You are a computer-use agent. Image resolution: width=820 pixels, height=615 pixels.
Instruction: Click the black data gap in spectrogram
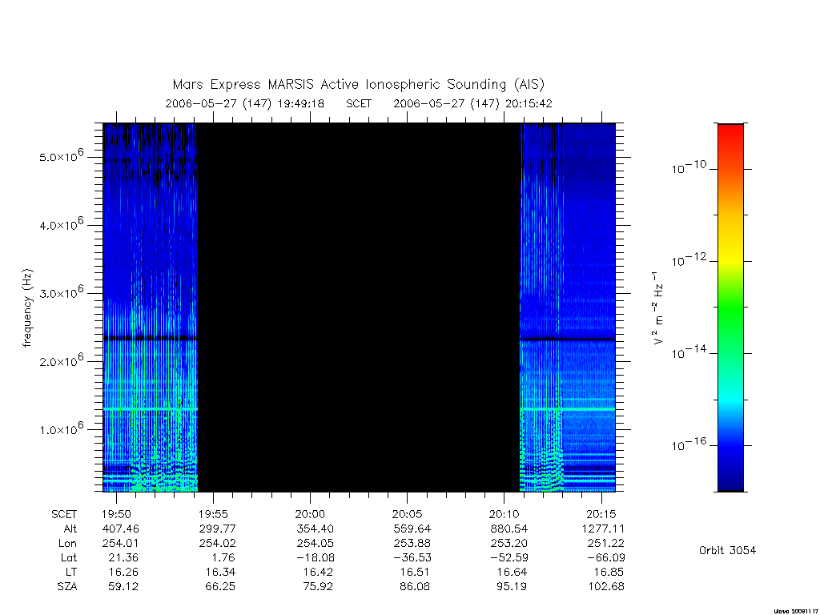coord(358,307)
